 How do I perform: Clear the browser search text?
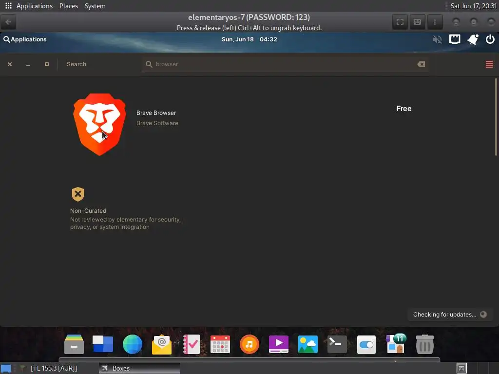tap(421, 64)
